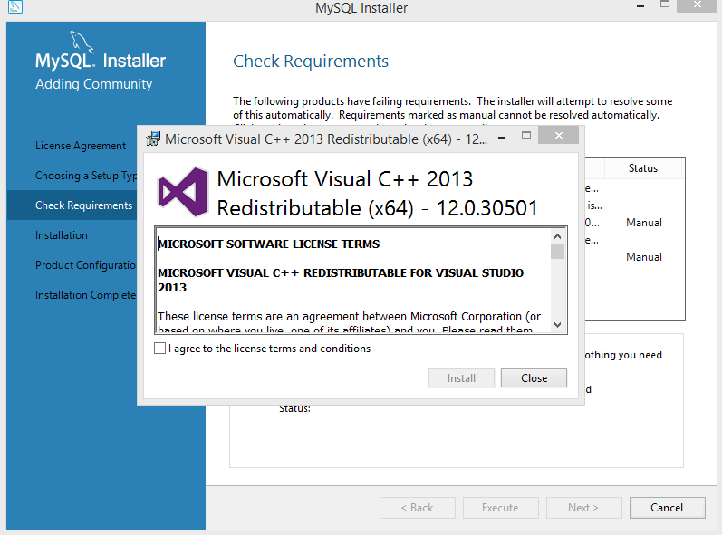Screen dimensions: 722x535
Task: Select Choosing a Setup Type step
Action: tap(86, 176)
